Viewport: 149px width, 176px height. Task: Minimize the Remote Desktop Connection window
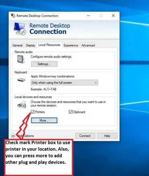tap(88, 16)
